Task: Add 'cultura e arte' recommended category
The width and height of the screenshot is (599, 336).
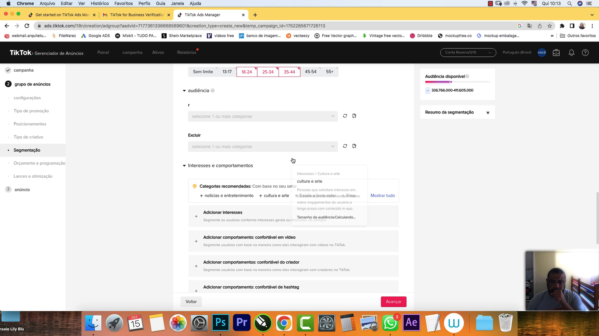Action: [x=274, y=196]
